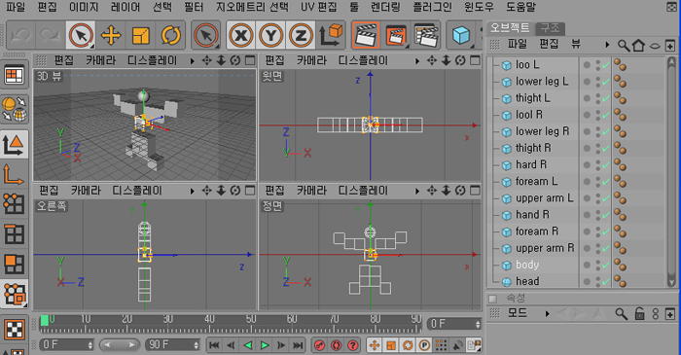
Task: Toggle Y axis lock
Action: click(271, 35)
